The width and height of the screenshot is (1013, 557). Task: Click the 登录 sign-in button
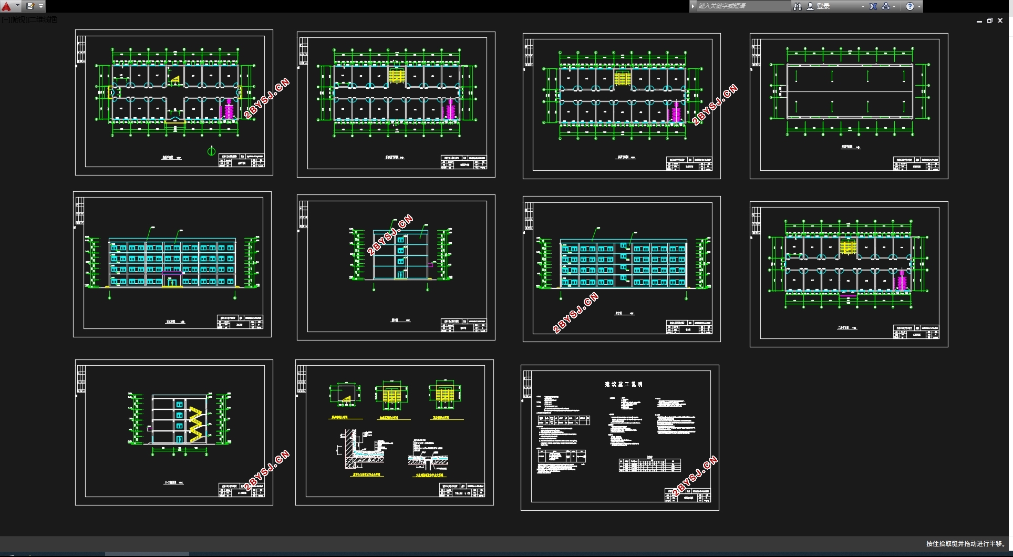823,6
